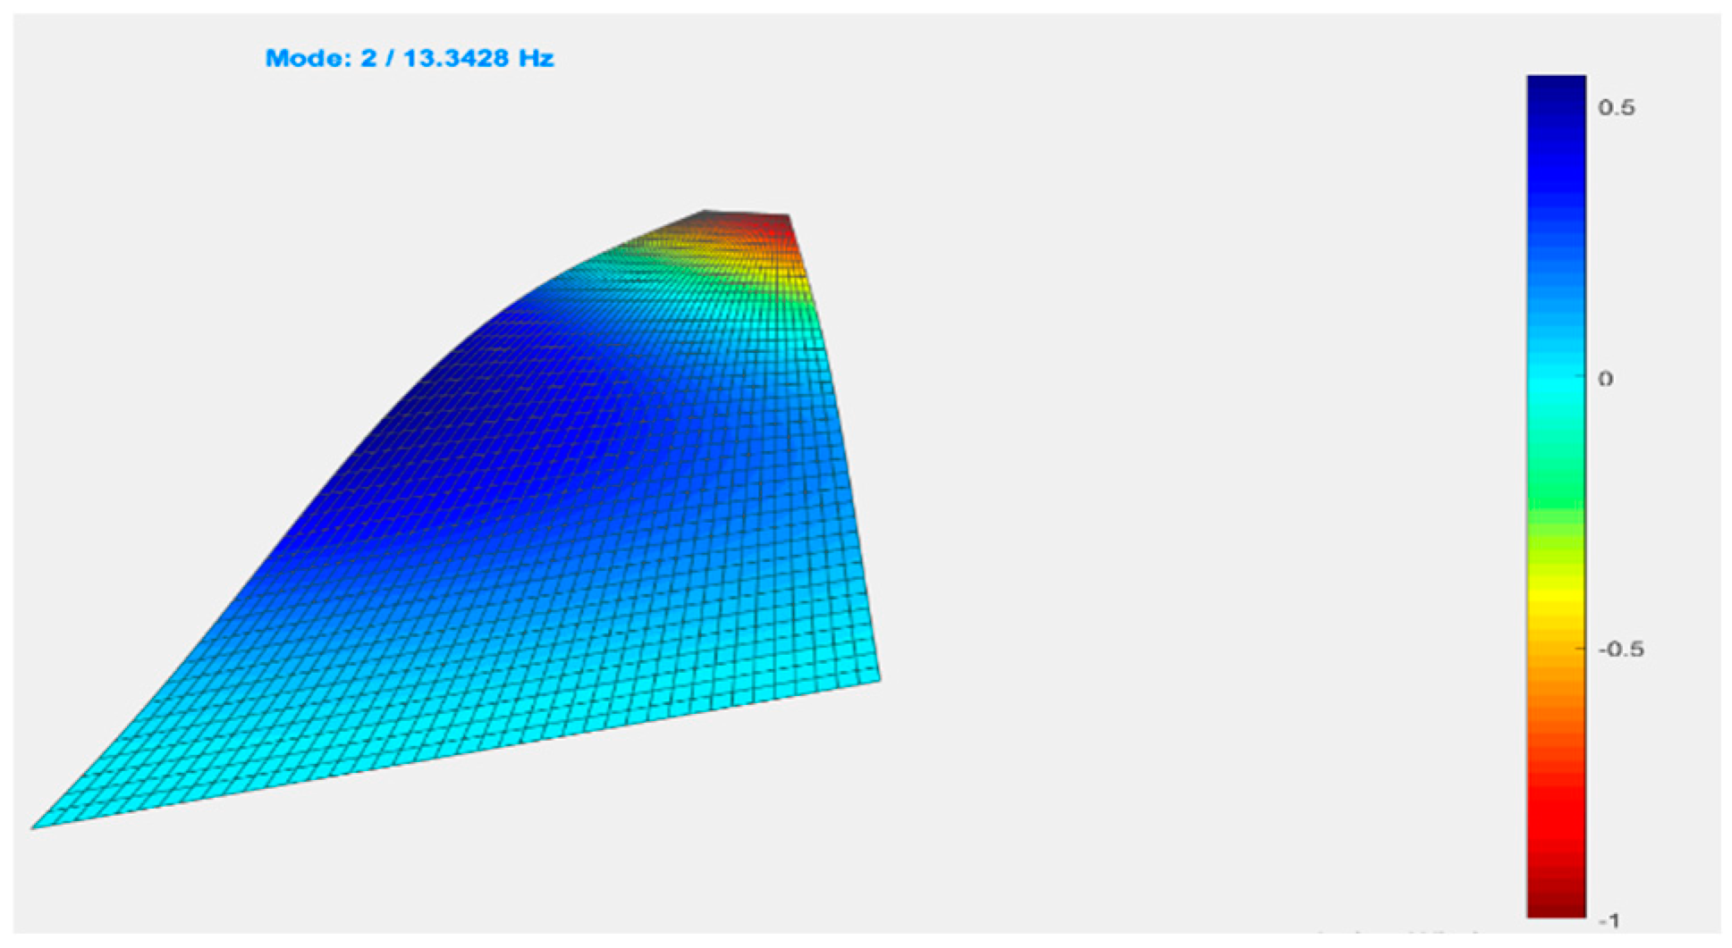Click the -1 label at colorbar bottom

click(1608, 920)
